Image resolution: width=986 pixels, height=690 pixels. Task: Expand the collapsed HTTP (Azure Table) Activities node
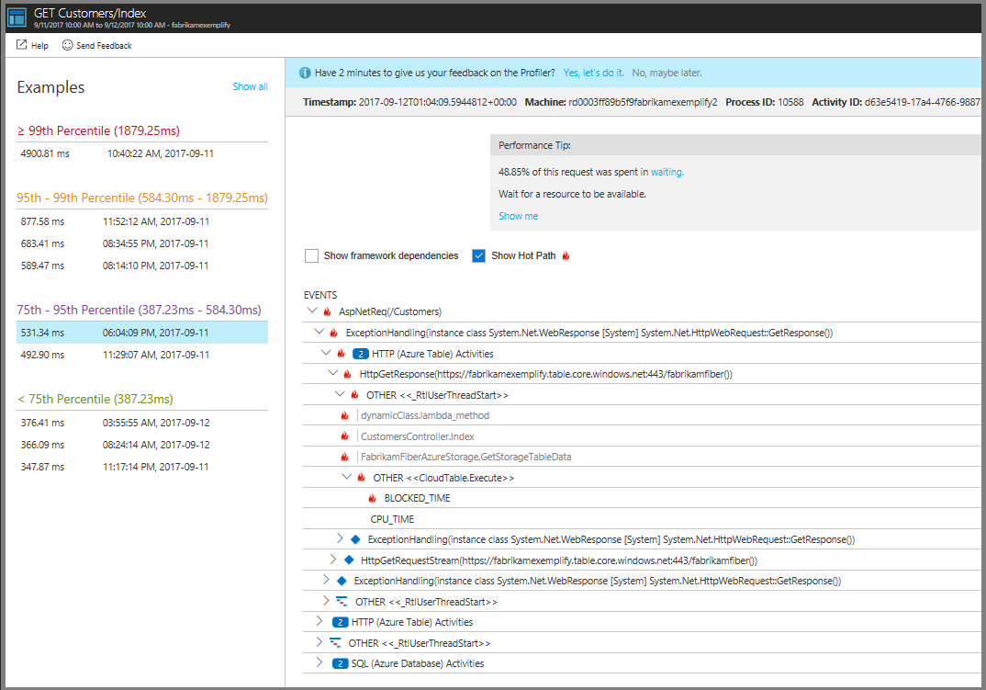click(x=319, y=621)
